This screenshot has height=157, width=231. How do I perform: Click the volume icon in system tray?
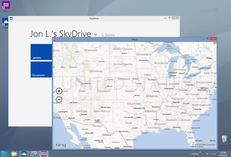(x=215, y=154)
